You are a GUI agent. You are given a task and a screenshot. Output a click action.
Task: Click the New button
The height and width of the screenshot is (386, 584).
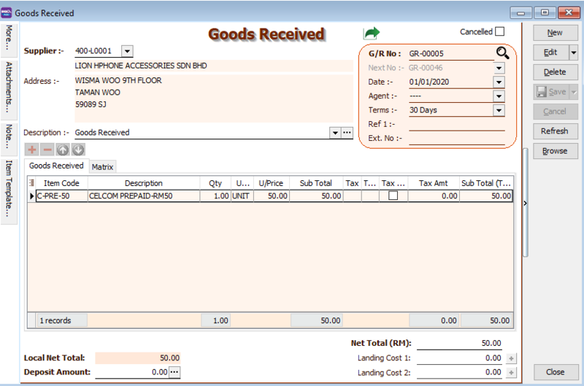555,33
